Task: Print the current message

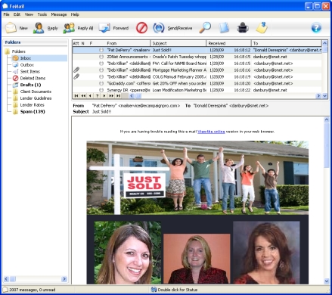Action: point(243,27)
